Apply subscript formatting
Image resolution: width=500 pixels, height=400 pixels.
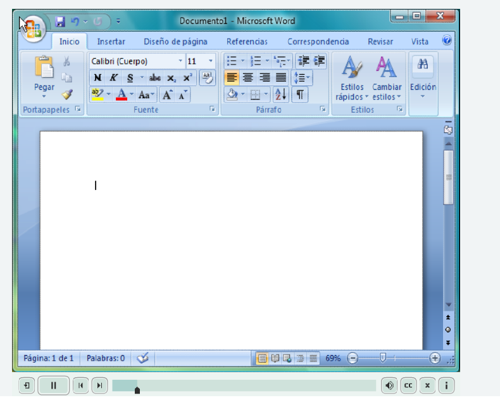point(172,78)
